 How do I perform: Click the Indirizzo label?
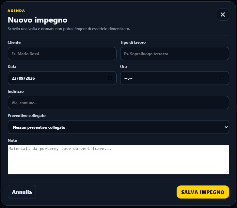[16, 91]
